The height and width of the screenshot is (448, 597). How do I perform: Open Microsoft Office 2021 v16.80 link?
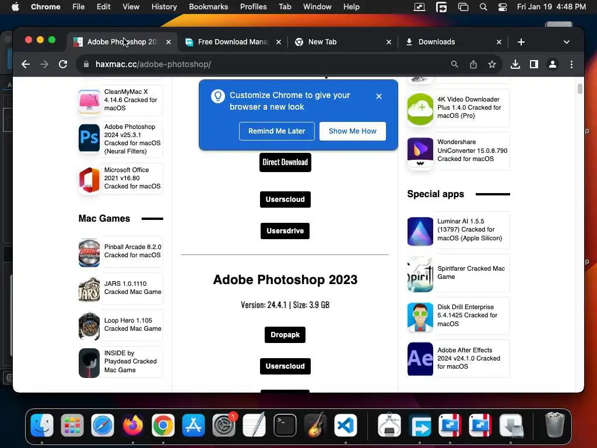132,178
